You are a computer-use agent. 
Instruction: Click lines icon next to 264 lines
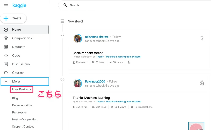[93, 107]
